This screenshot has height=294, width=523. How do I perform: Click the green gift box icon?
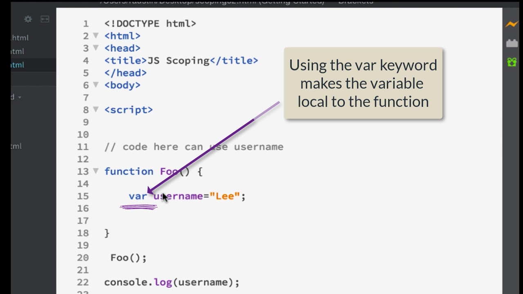(512, 62)
